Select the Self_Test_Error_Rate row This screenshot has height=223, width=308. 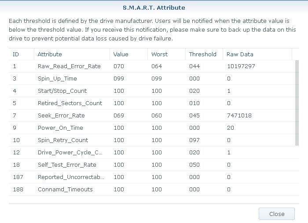pos(154,165)
